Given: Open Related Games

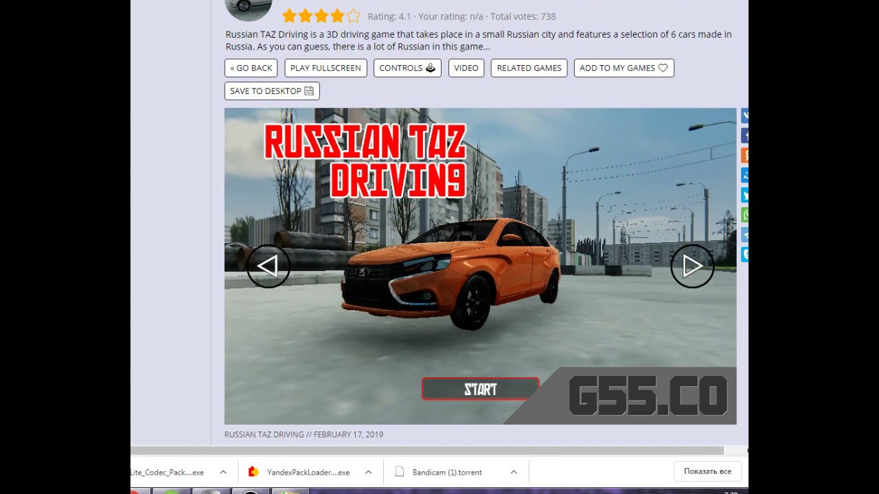Looking at the screenshot, I should tap(529, 68).
